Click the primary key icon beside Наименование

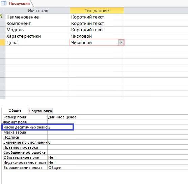[1, 16]
